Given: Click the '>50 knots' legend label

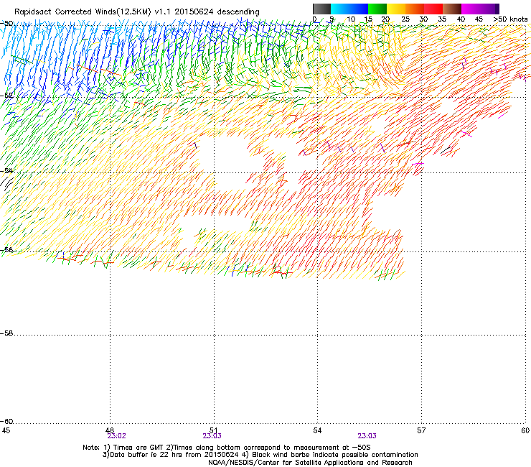Looking at the screenshot, I should click(x=510, y=19).
